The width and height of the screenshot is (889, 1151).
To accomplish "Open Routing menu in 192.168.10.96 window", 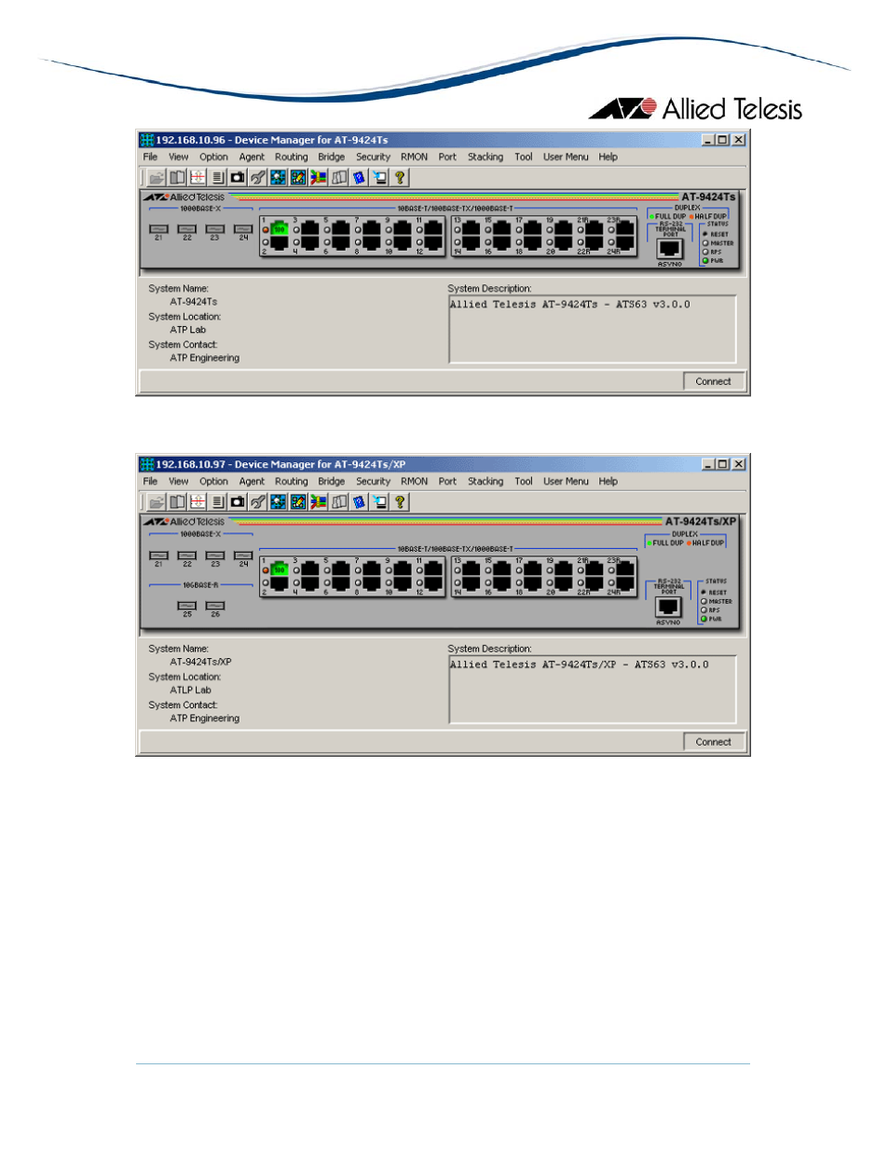I will [291, 158].
